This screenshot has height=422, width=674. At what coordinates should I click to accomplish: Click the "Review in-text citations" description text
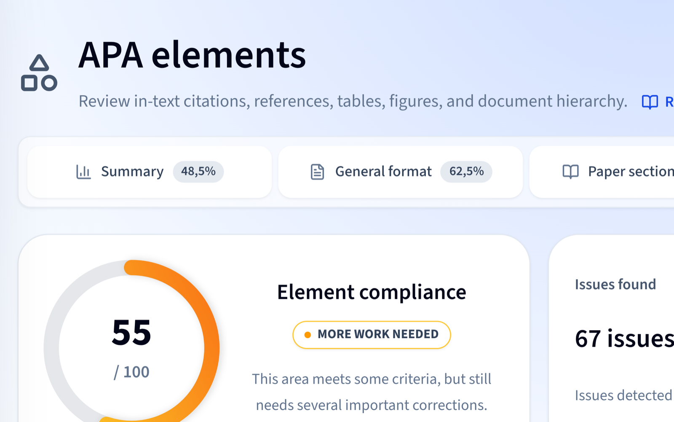coord(353,102)
